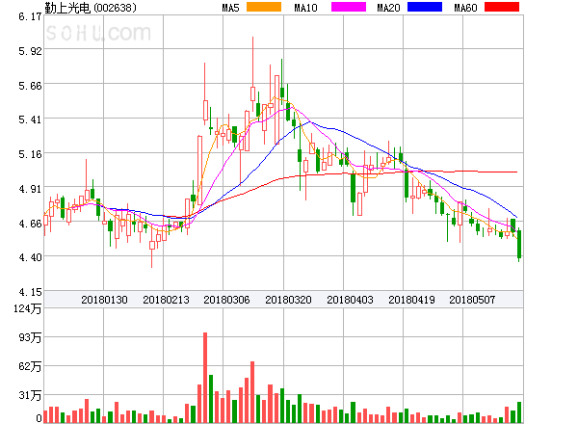Click the 5.41 price axis label
The width and height of the screenshot is (578, 424).
pyautogui.click(x=30, y=119)
